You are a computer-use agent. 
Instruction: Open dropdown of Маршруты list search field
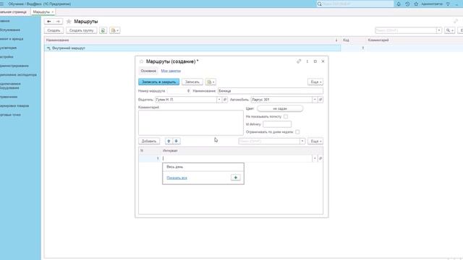point(439,30)
